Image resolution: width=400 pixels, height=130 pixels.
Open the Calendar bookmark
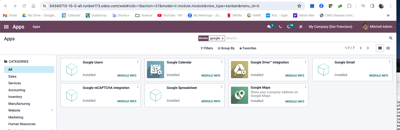pyautogui.click(x=71, y=15)
